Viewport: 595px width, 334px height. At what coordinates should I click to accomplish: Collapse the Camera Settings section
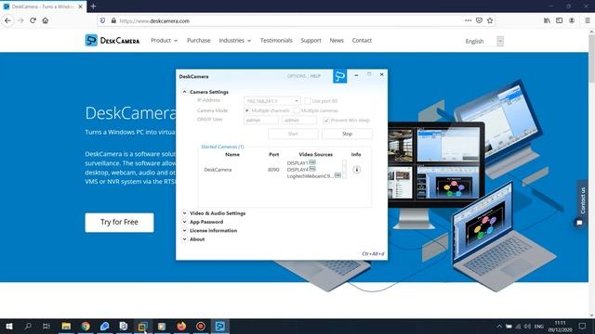point(184,92)
